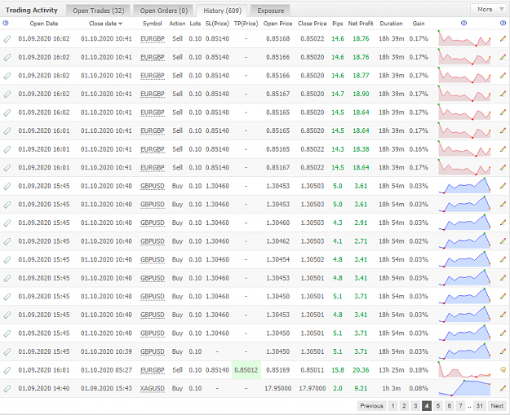The width and height of the screenshot is (510, 415).
Task: Click the net profit value 9.21
Action: point(361,388)
